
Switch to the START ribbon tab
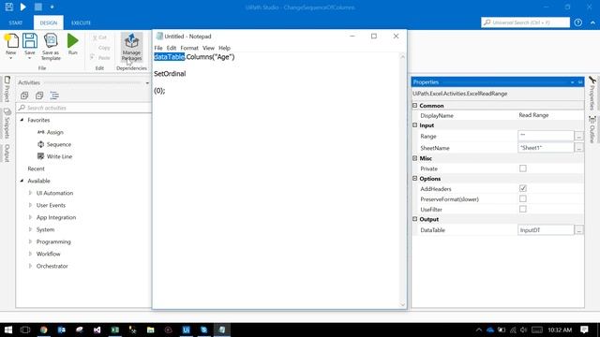(16, 22)
